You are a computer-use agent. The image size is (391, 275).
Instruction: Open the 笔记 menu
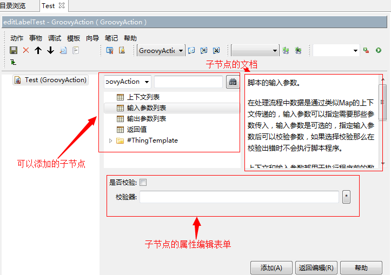pyautogui.click(x=111, y=38)
